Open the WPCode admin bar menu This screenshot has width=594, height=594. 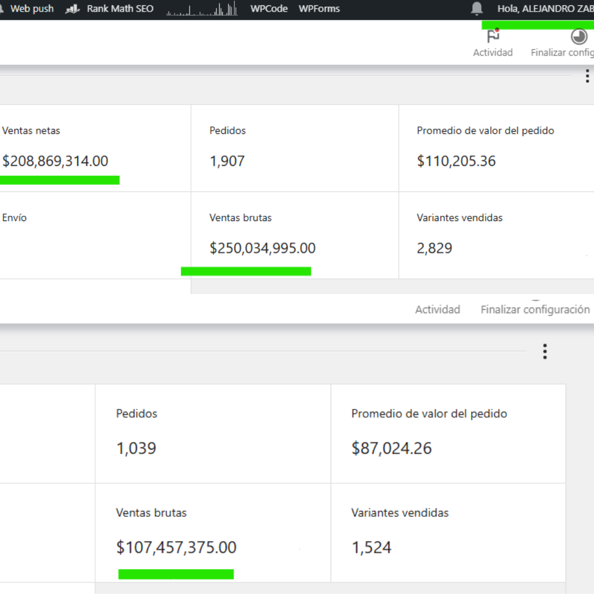click(269, 9)
